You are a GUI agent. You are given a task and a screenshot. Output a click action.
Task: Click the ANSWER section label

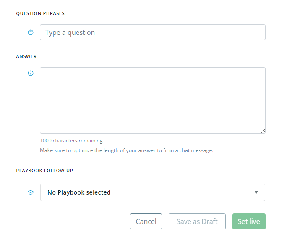tap(26, 56)
